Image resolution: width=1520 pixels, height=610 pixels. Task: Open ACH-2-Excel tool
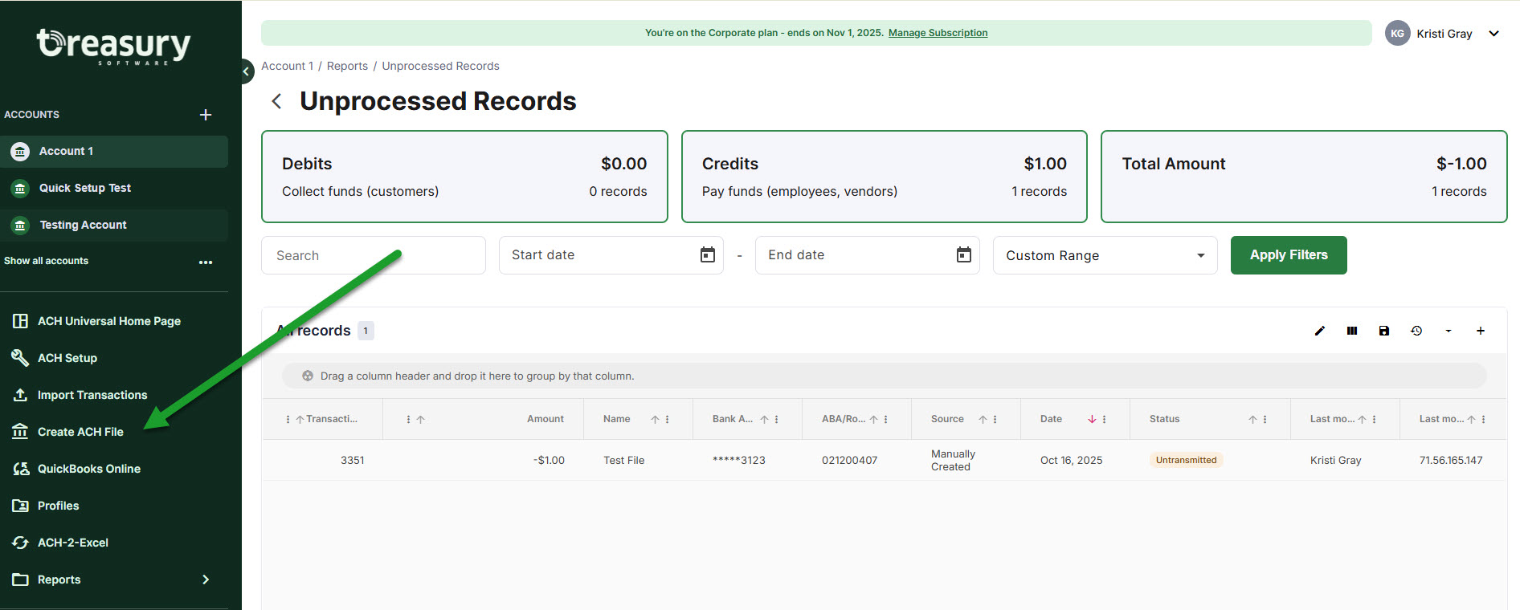[73, 543]
